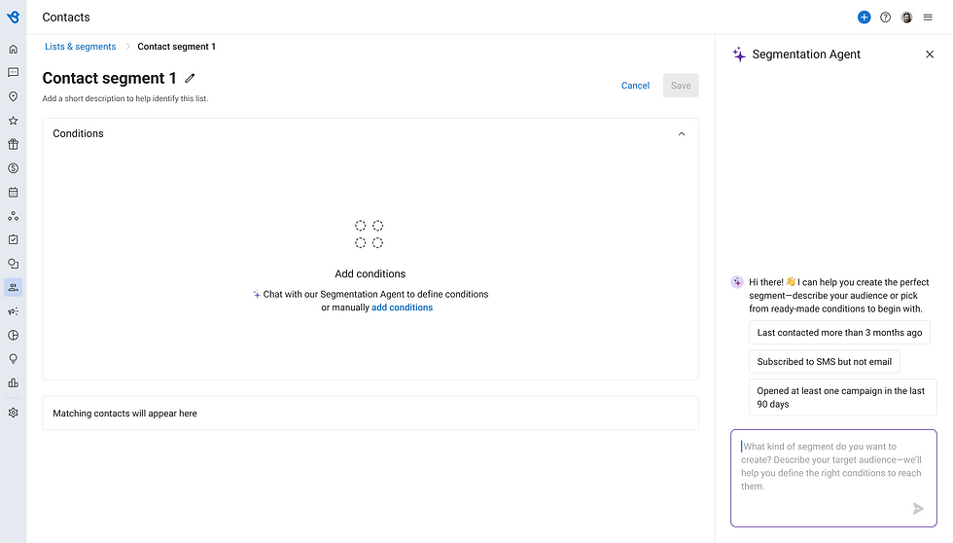Click the Conditions section header label
Screen dimensions: 953x543
pos(78,133)
